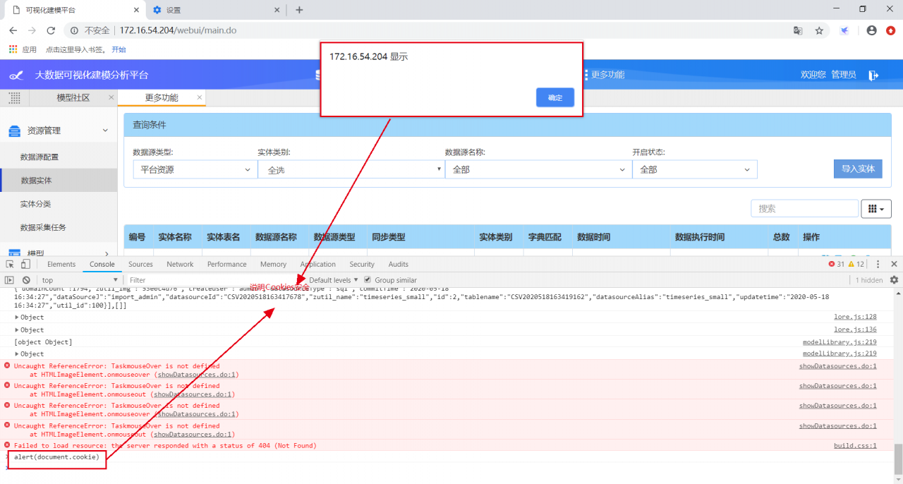The height and width of the screenshot is (484, 903).
Task: Click the 应用 apps bookmark shortcut
Action: (23, 49)
